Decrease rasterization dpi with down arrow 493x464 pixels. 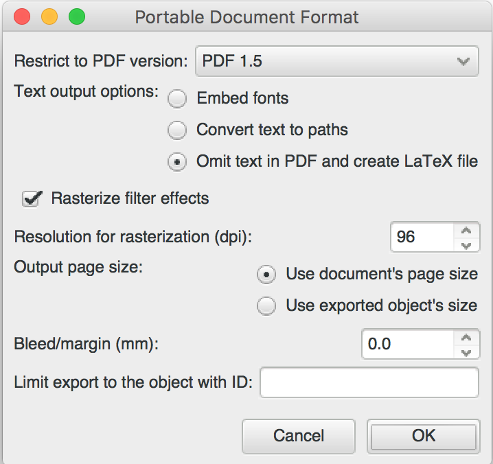click(x=466, y=244)
